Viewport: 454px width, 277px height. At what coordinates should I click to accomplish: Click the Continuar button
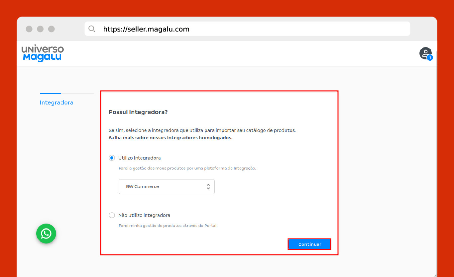click(309, 244)
